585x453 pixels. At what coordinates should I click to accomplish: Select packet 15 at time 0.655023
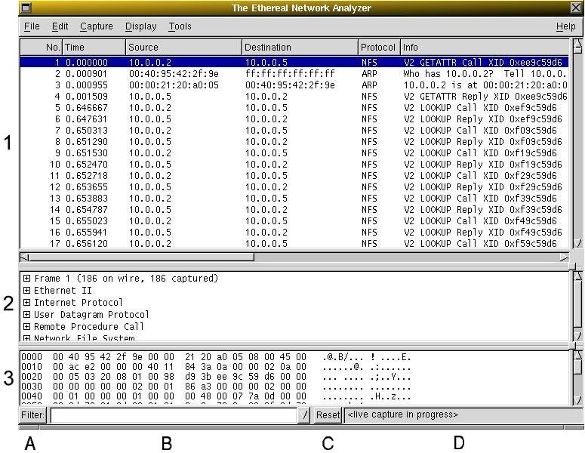(294, 220)
